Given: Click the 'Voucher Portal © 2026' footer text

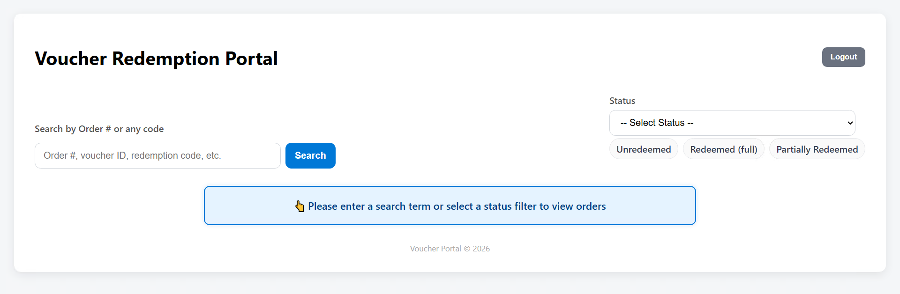Looking at the screenshot, I should pyautogui.click(x=450, y=249).
